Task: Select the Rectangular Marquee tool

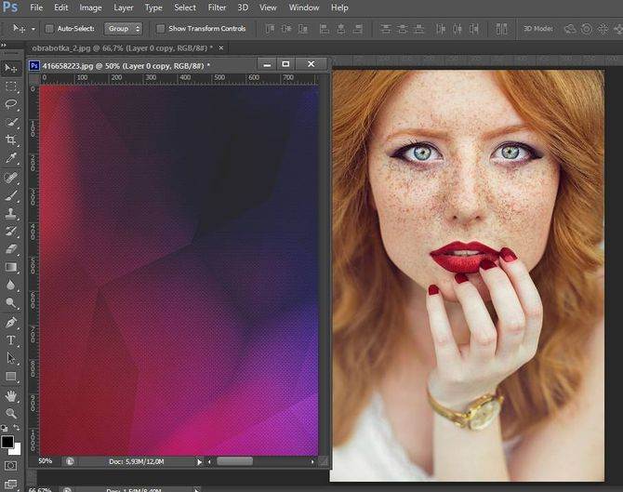Action: [x=11, y=86]
